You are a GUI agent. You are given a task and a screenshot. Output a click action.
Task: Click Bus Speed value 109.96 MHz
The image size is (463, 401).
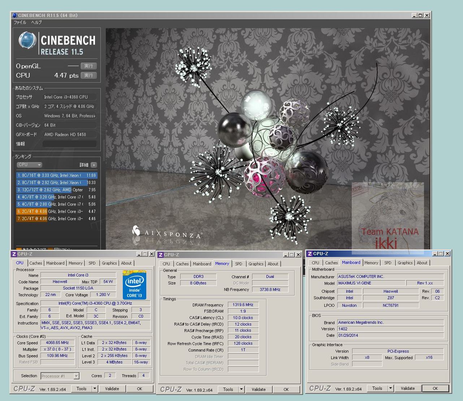click(57, 356)
